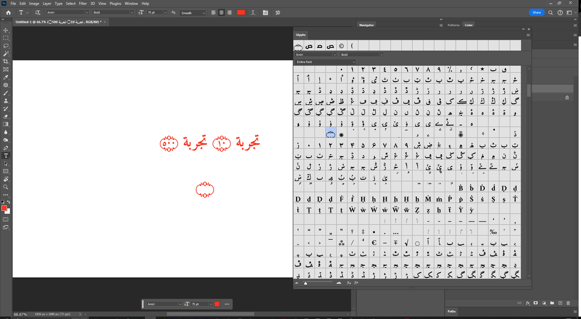
Task: Toggle Character and Paragraph panels
Action: (x=265, y=13)
